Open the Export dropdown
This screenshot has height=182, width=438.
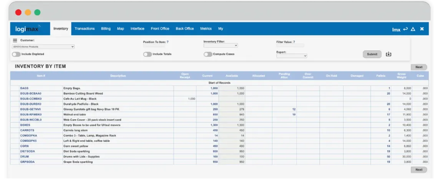[x=292, y=56]
